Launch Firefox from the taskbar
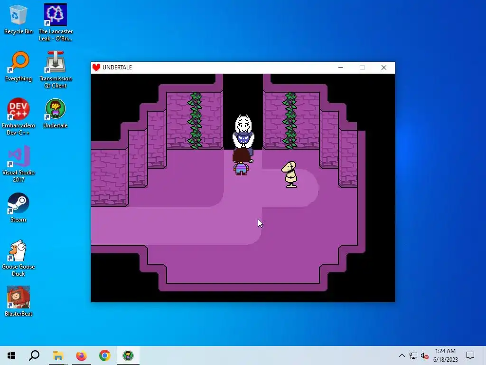The height and width of the screenshot is (365, 486). tap(82, 355)
